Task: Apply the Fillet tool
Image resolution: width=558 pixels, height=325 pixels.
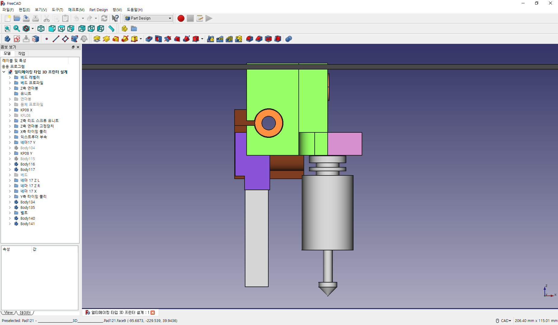Action: pos(250,39)
